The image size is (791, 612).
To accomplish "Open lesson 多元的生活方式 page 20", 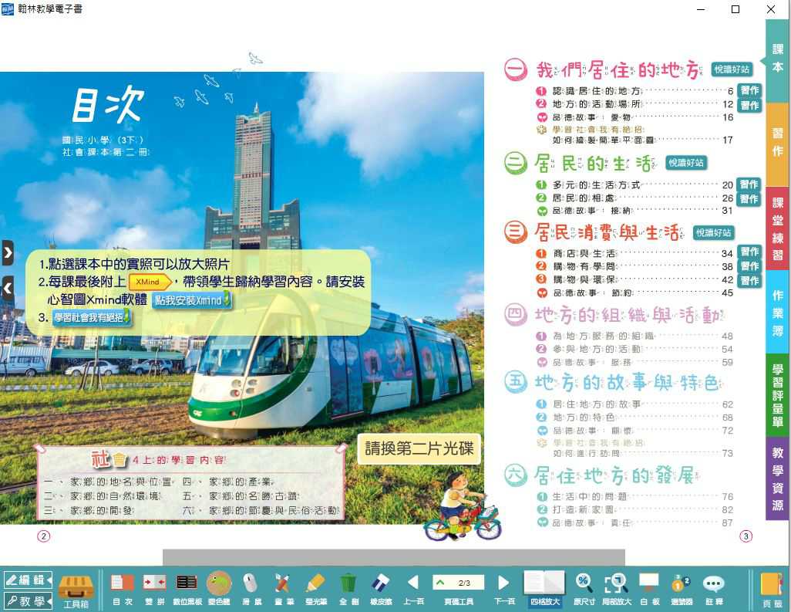I will pyautogui.click(x=634, y=185).
